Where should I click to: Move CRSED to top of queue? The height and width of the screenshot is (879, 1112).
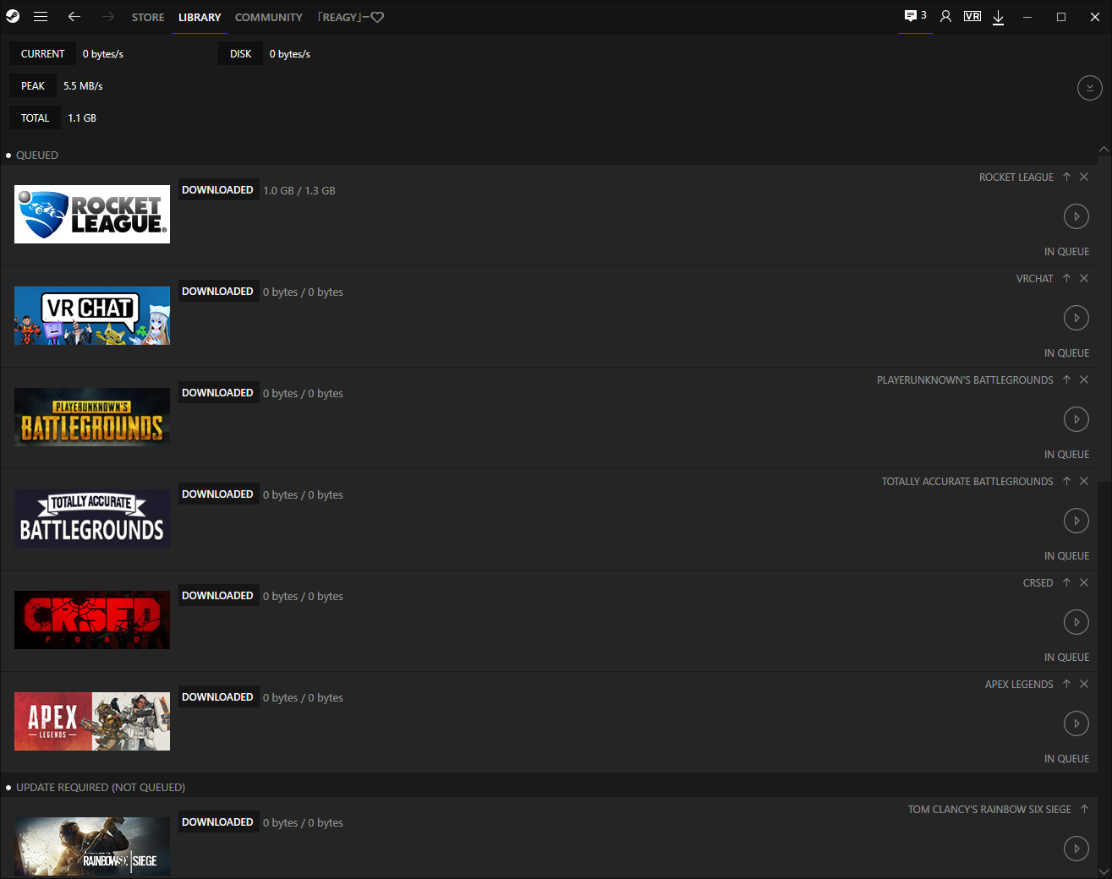[x=1067, y=582]
